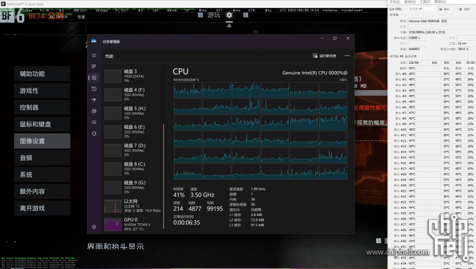Open 系统 system settings category
Image resolution: width=476 pixels, height=269 pixels.
tap(42, 175)
